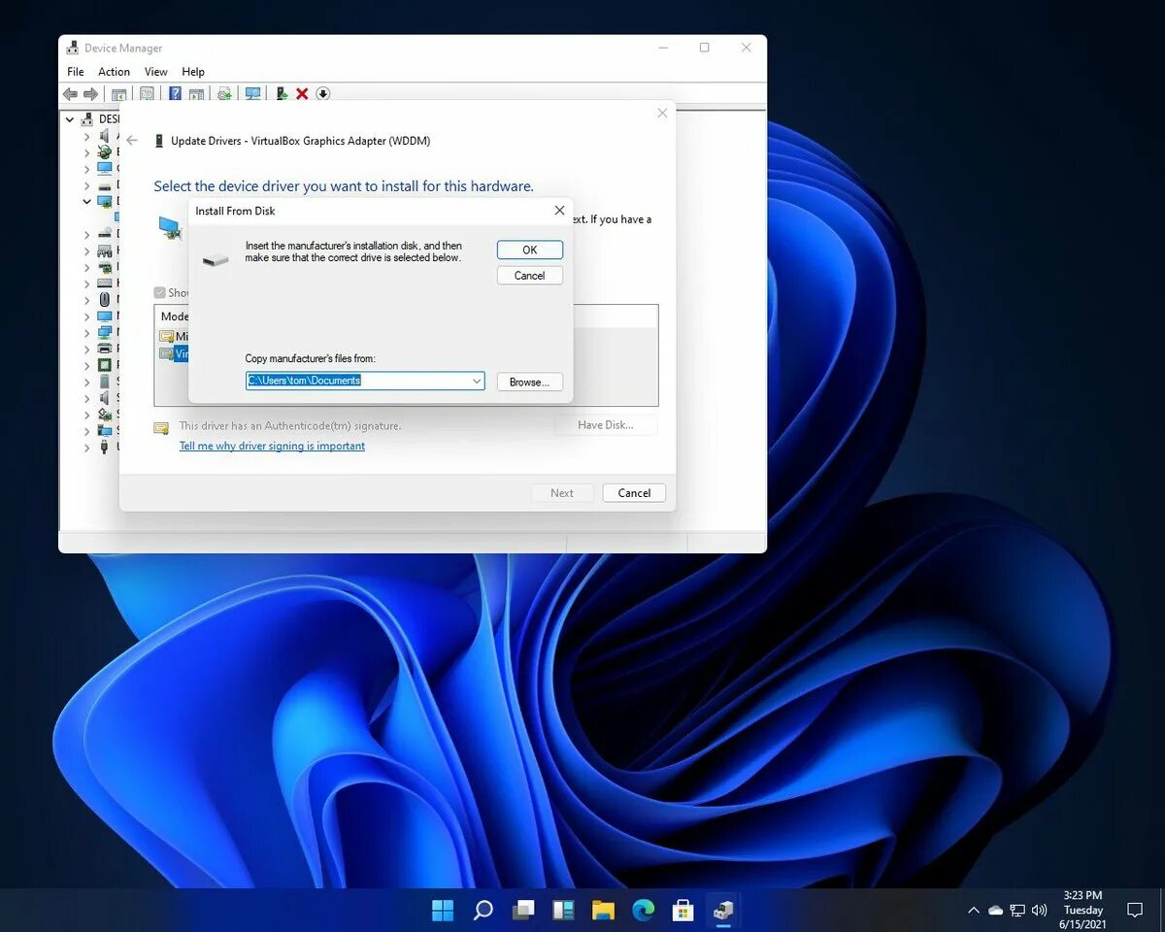Screen dimensions: 1165x932
Task: Open Windows Search from the taskbar
Action: (x=483, y=910)
